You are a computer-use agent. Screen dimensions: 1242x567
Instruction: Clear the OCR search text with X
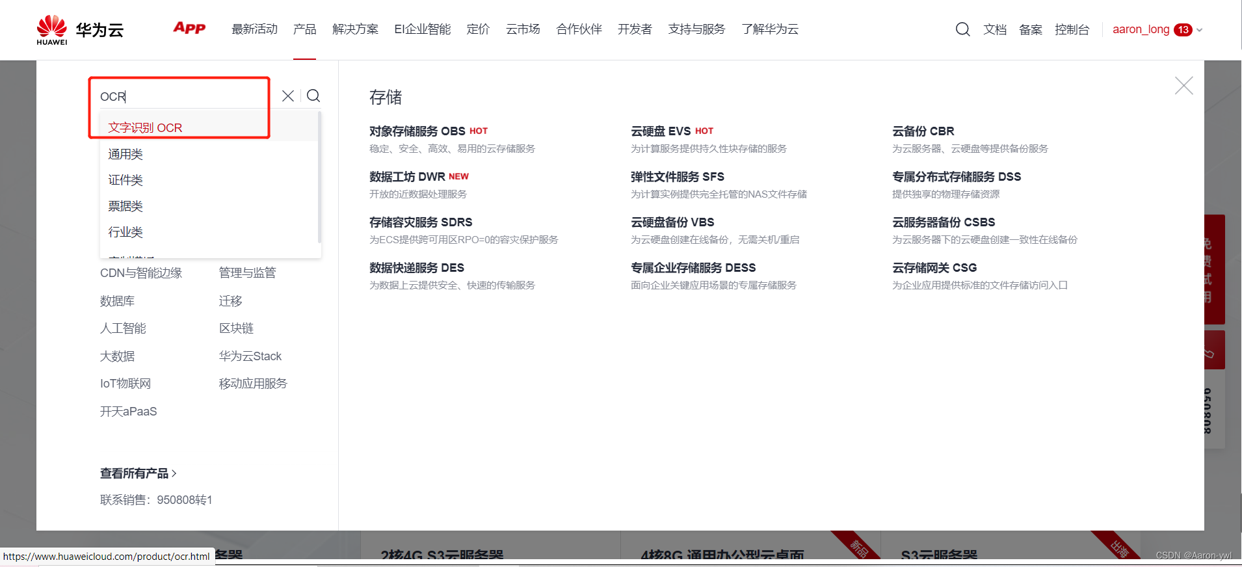pos(288,96)
